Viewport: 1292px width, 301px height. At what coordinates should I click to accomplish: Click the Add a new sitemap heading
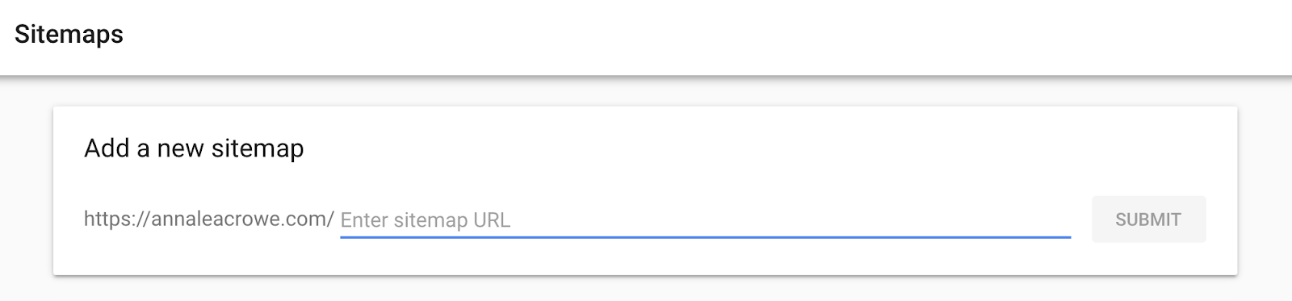coord(194,148)
